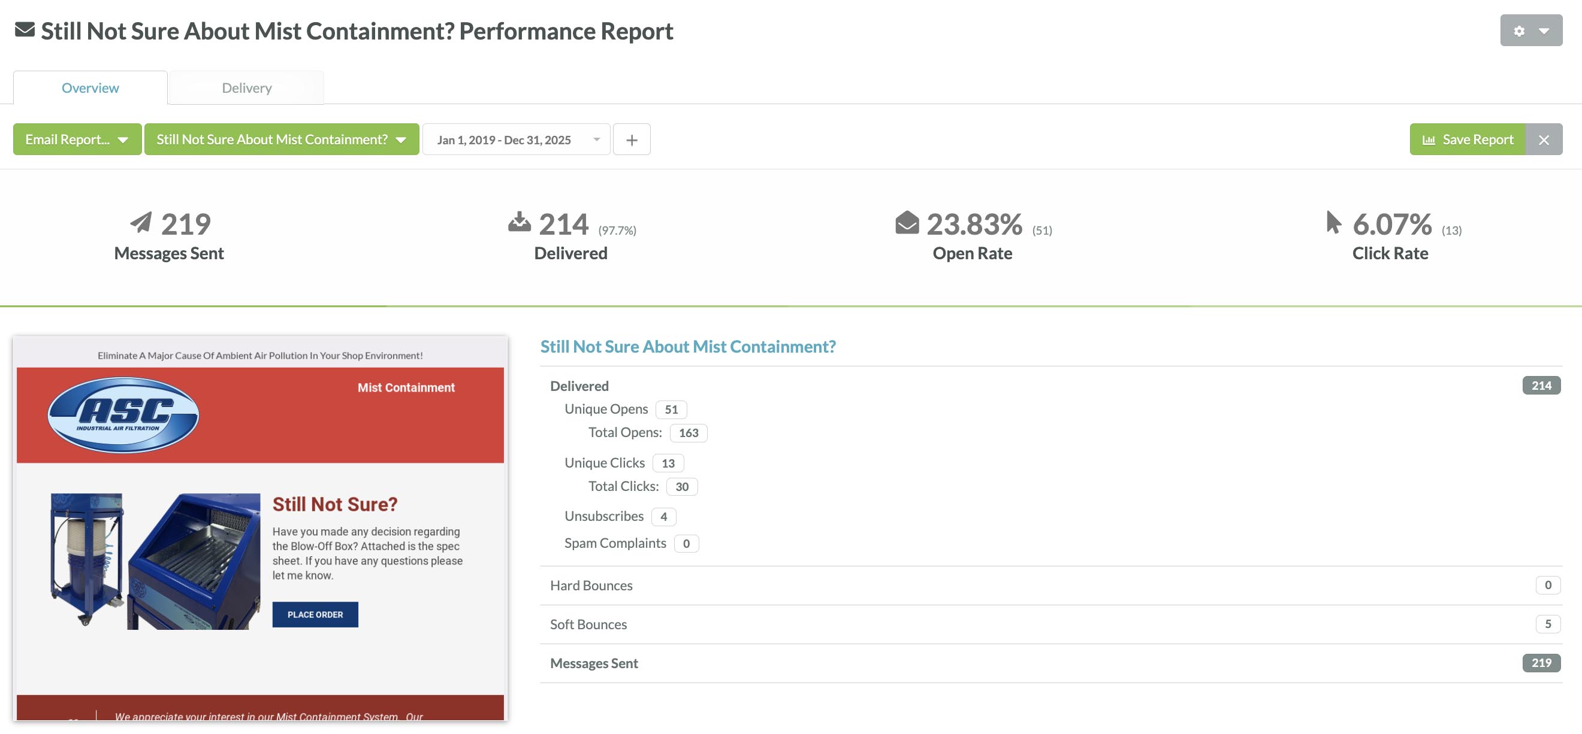Image resolution: width=1582 pixels, height=734 pixels.
Task: Open the Still Not Sure About Mist Containment? heading link
Action: [687, 346]
